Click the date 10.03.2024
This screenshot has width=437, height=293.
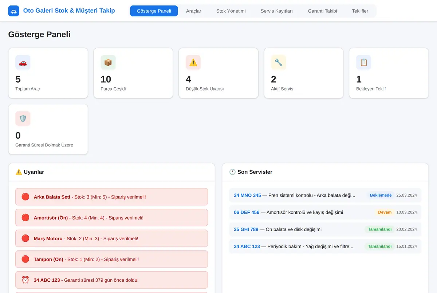tap(406, 212)
